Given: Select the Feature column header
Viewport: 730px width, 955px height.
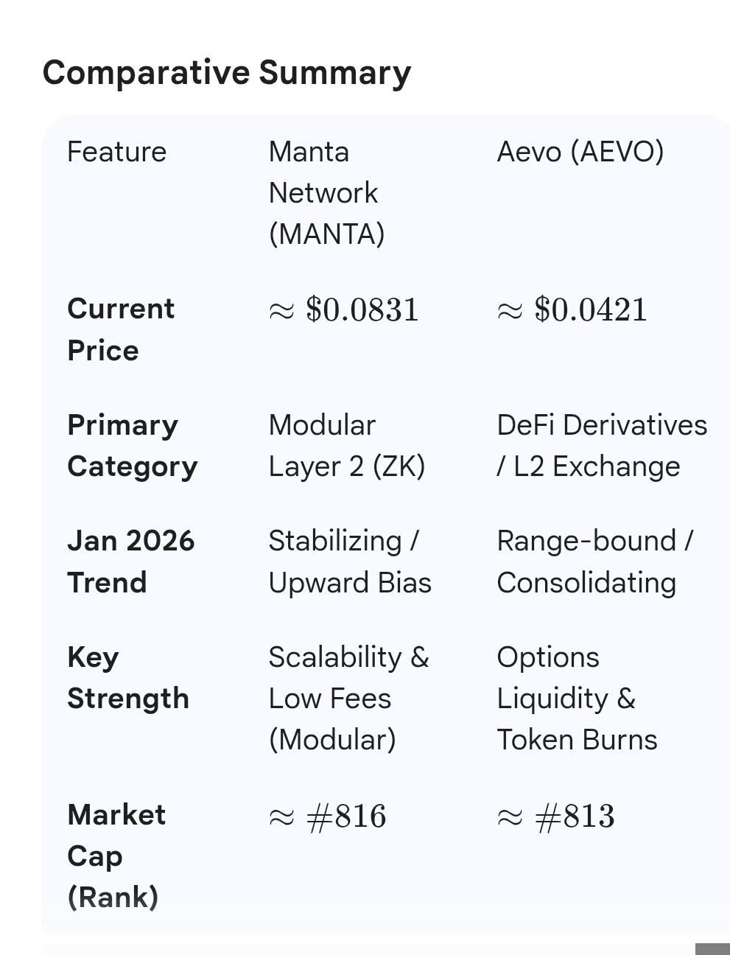Looking at the screenshot, I should pos(116,152).
